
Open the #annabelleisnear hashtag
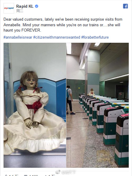(18, 37)
